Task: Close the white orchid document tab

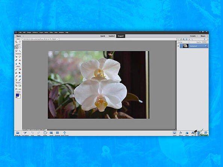Action: click(x=58, y=39)
